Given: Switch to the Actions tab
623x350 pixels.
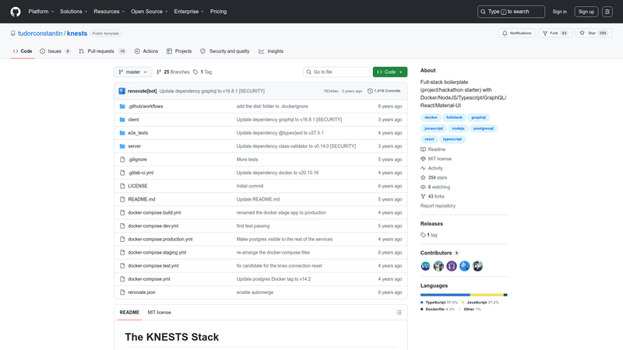Looking at the screenshot, I should pos(146,51).
